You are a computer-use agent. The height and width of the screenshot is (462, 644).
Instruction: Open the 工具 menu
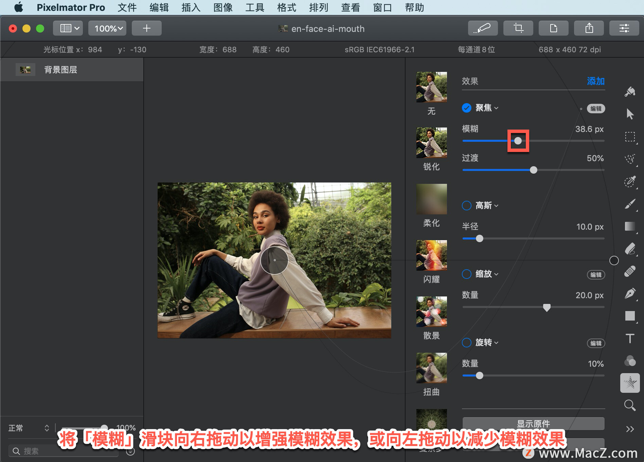(255, 7)
